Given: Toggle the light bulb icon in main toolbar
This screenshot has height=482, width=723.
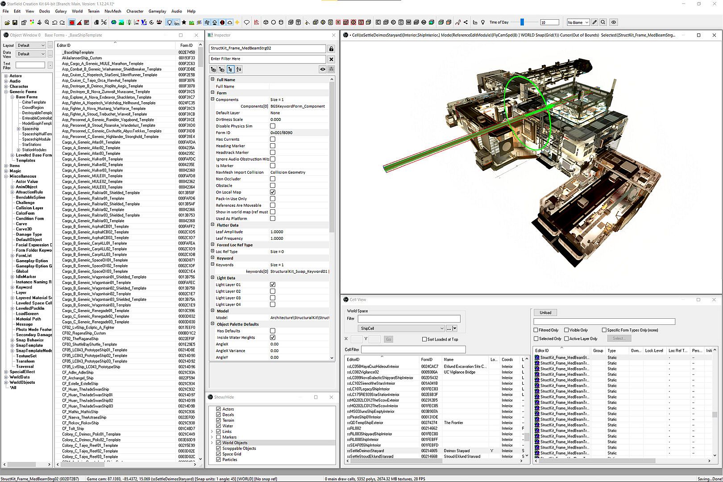Looking at the screenshot, I should pos(169,22).
